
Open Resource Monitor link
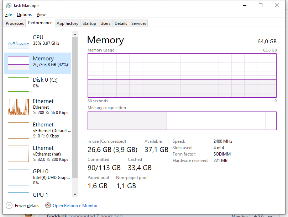(x=75, y=206)
